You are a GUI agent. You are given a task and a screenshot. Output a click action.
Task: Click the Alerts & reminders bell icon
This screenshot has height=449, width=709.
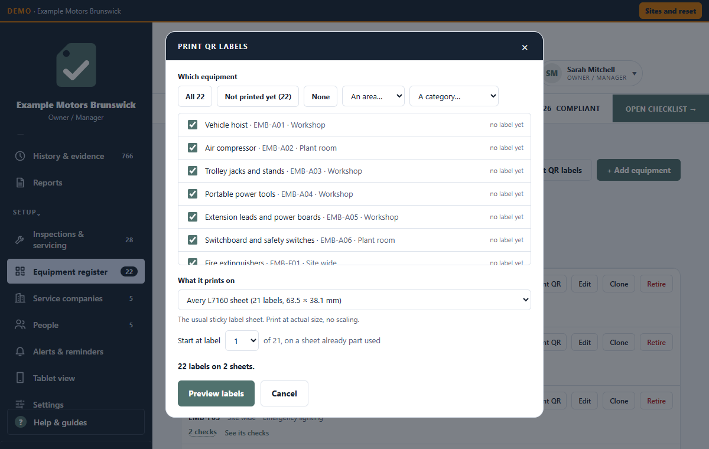[20, 352]
